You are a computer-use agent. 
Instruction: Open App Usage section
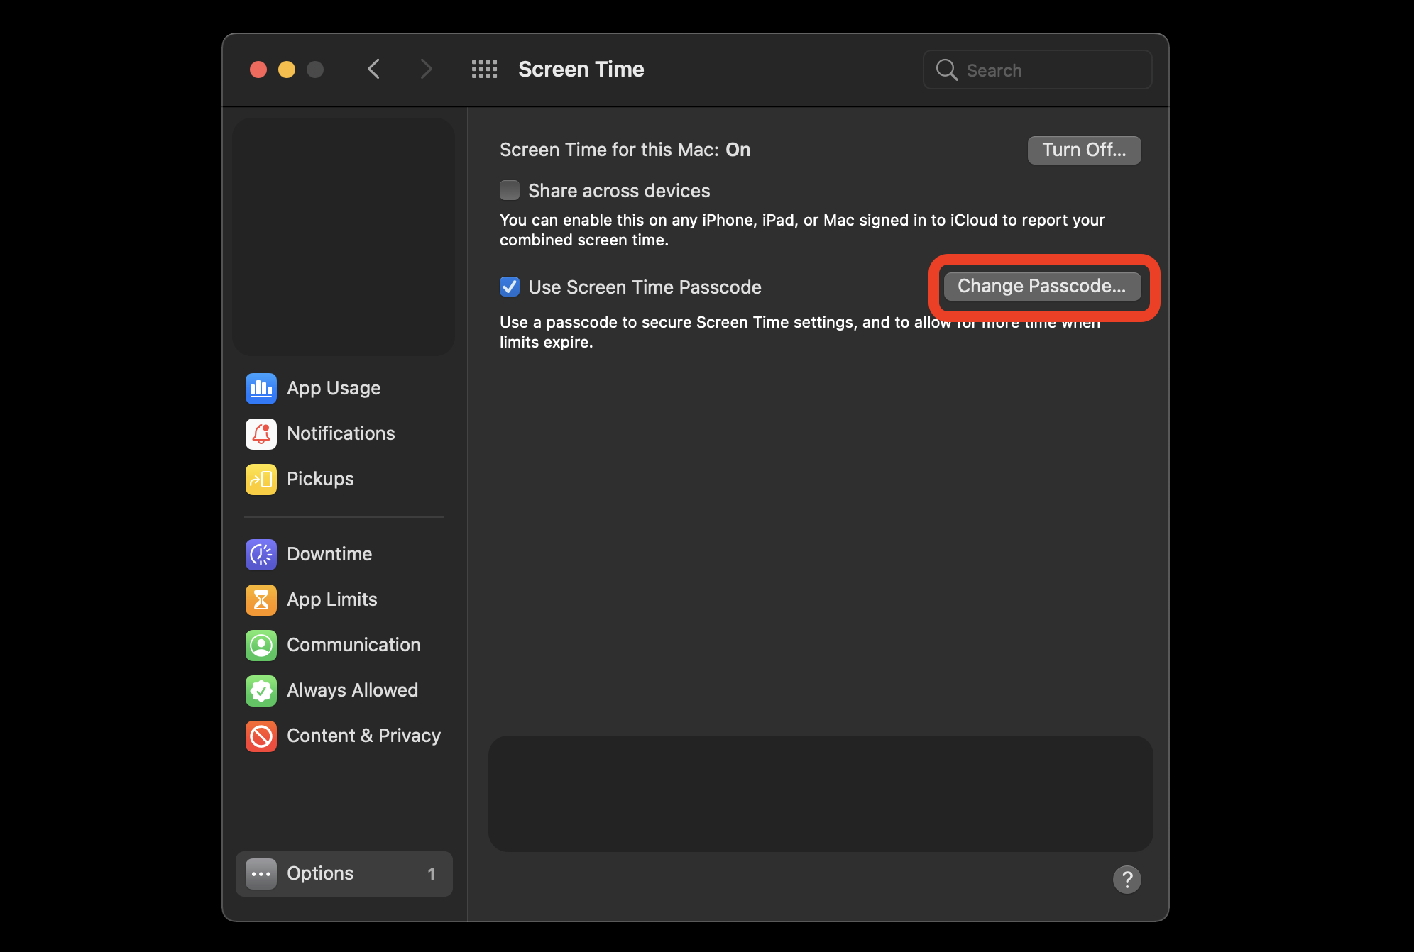point(333,387)
